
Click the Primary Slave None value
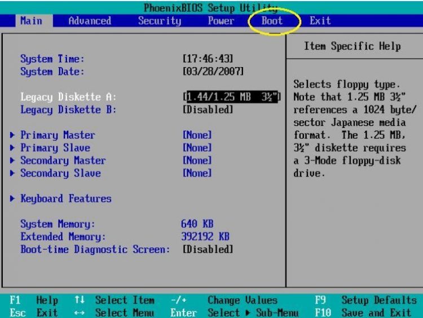(197, 148)
